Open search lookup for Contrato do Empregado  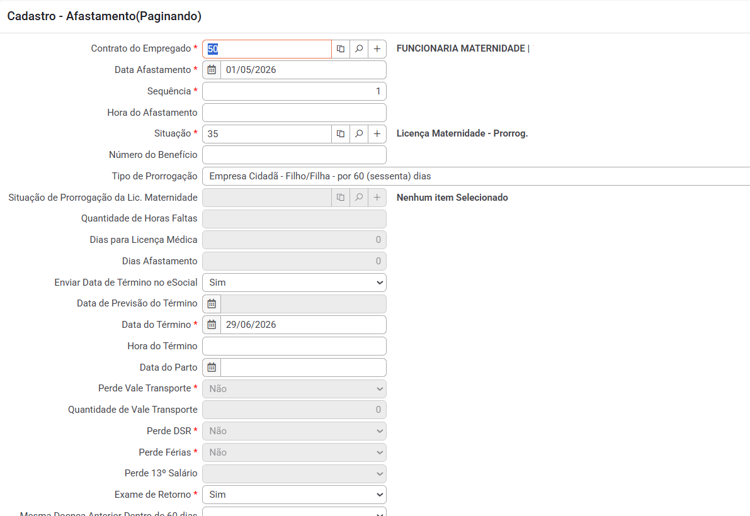click(359, 49)
